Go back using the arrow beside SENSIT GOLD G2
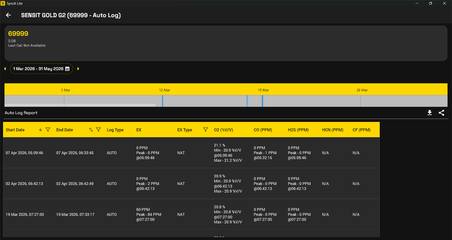The image size is (452, 240). click(x=8, y=15)
